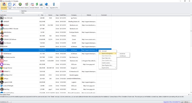Open the Options toolbar icon
This screenshot has height=103, width=192.
(27, 6)
